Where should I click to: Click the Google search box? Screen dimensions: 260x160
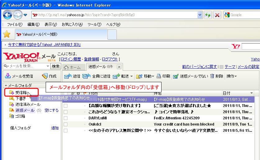(x=242, y=15)
